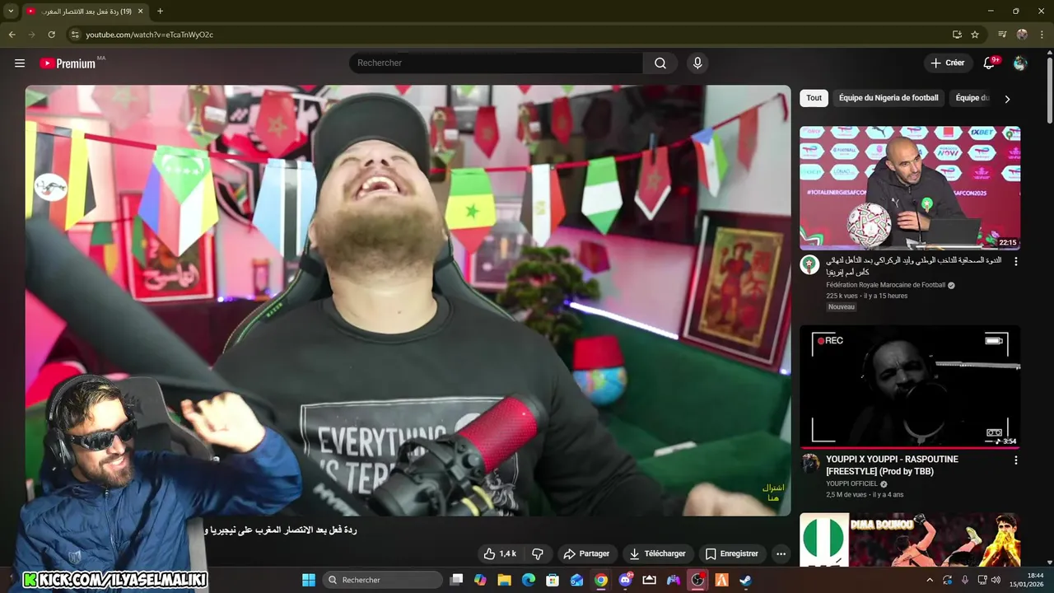Go to YouTube Premium home logo

coord(68,63)
